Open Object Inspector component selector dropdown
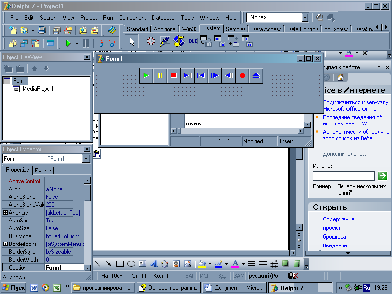This screenshot has height=294, width=392. (86, 158)
